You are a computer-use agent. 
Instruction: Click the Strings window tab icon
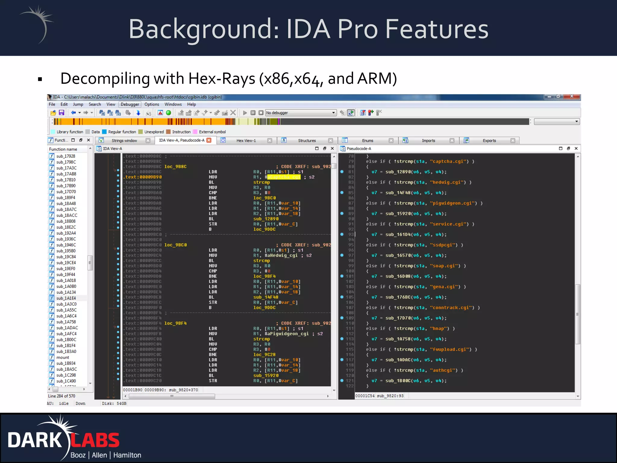point(101,140)
